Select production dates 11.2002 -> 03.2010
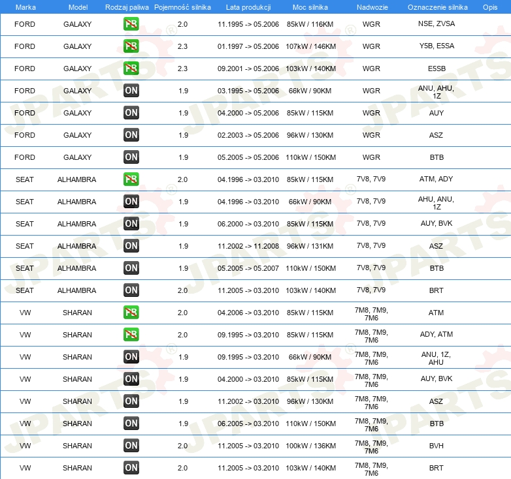The image size is (511, 479). (x=248, y=401)
